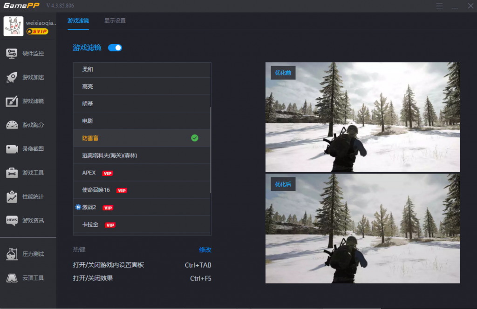This screenshot has height=309, width=477.
Task: Click the Ctrl+TAB hotkey value
Action: pyautogui.click(x=198, y=265)
